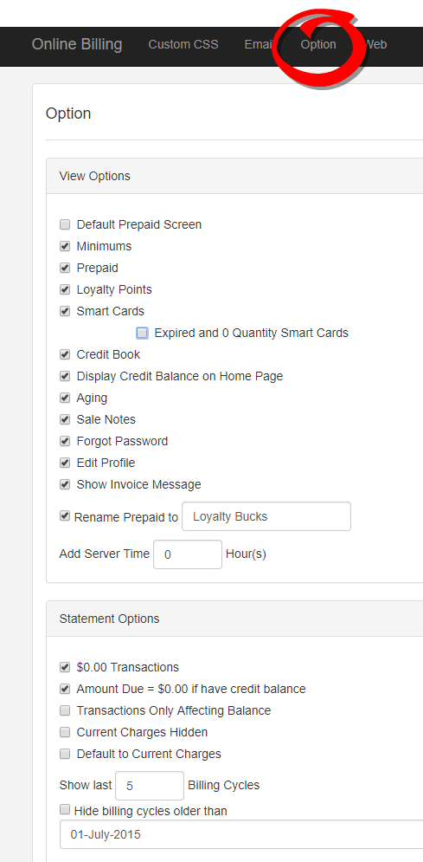Open the Web nav item

tap(375, 44)
